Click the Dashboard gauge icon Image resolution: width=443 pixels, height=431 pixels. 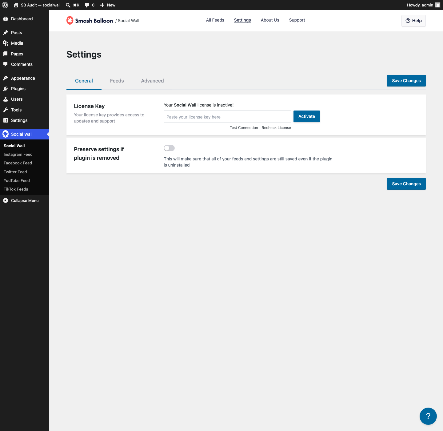6,19
